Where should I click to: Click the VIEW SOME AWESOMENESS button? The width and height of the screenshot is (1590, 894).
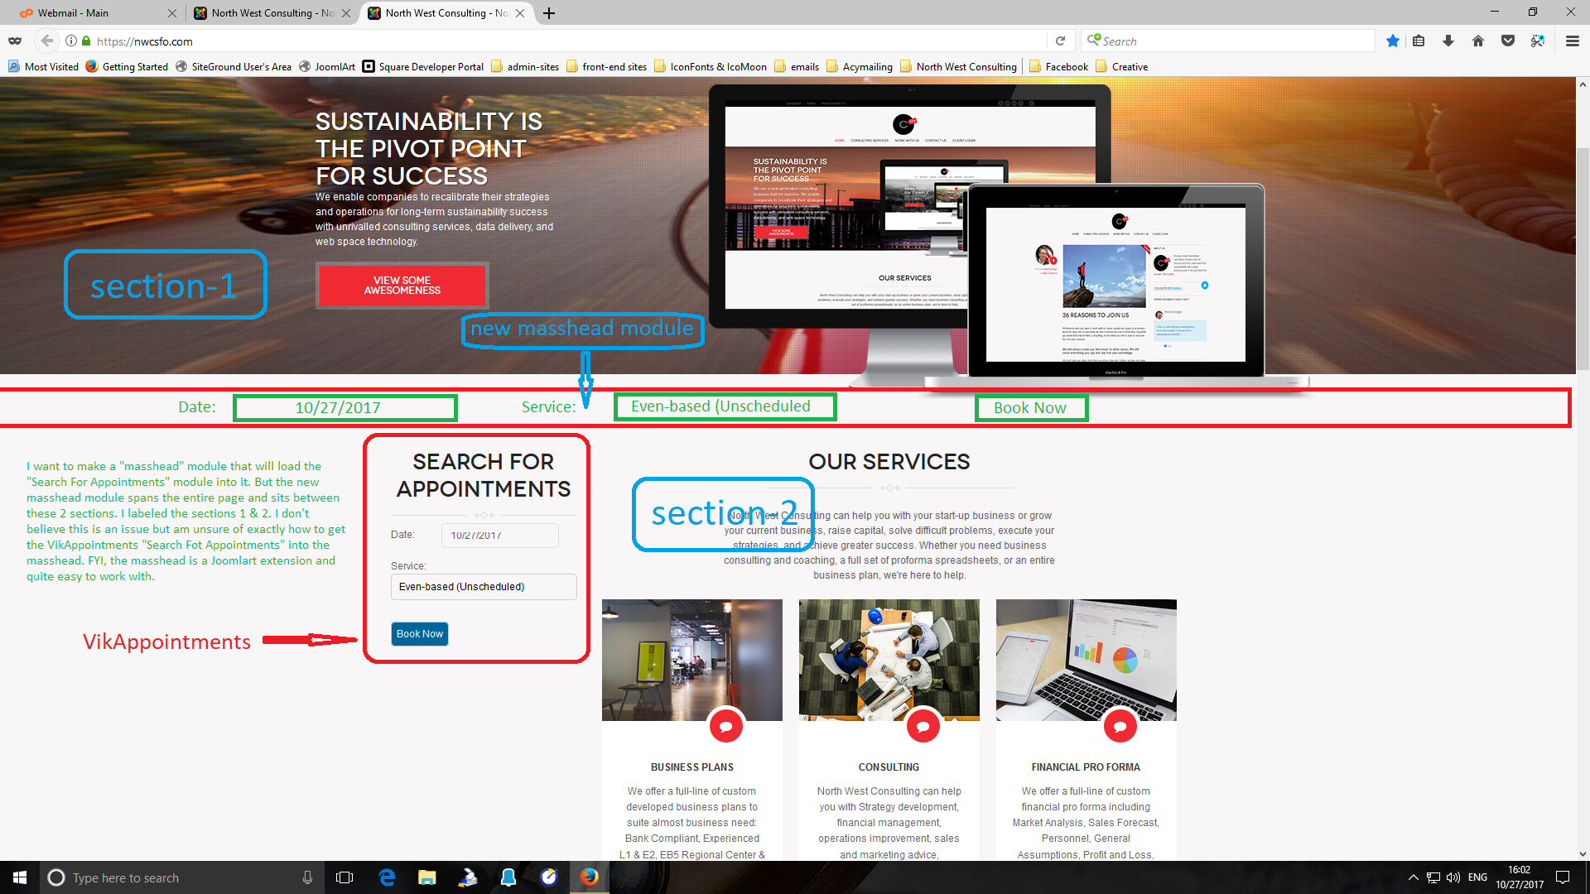(x=402, y=286)
